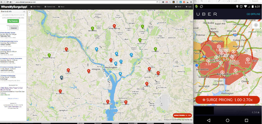The image size is (262, 124).
Task: Tap the Android recent apps square
Action: (x=247, y=120)
